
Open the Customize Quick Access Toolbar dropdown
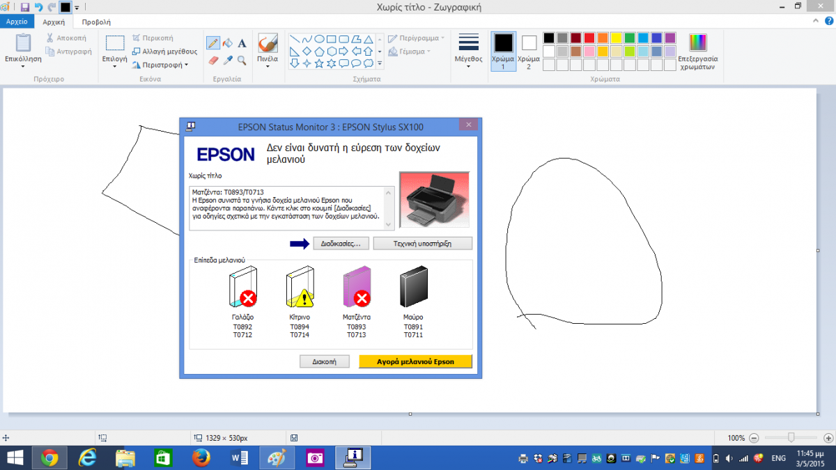point(76,8)
